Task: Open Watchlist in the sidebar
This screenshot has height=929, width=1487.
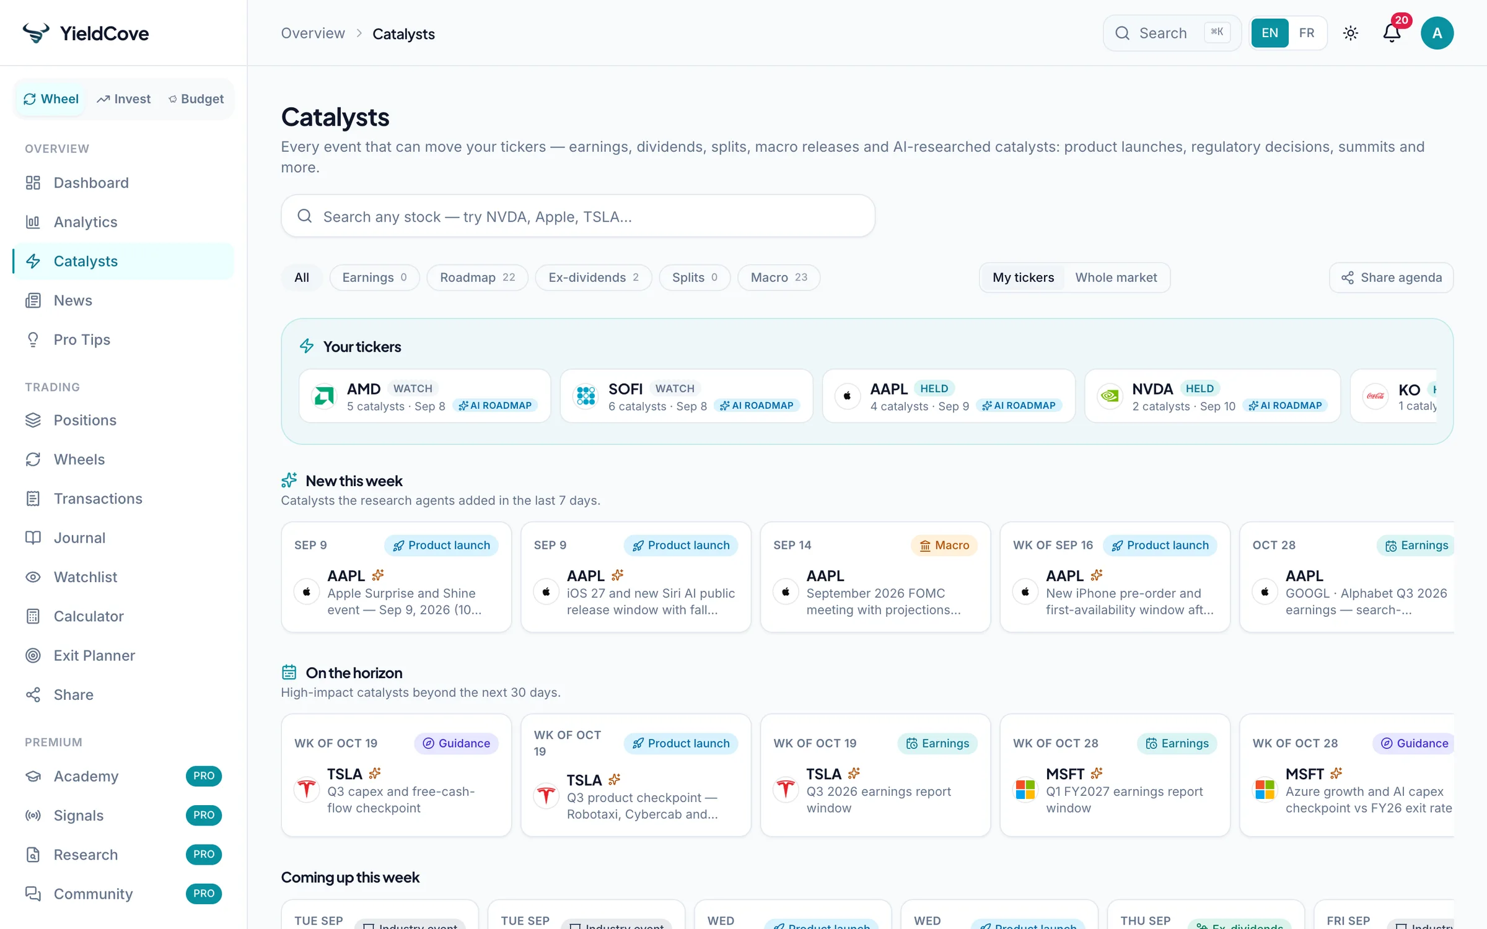Action: [123, 577]
